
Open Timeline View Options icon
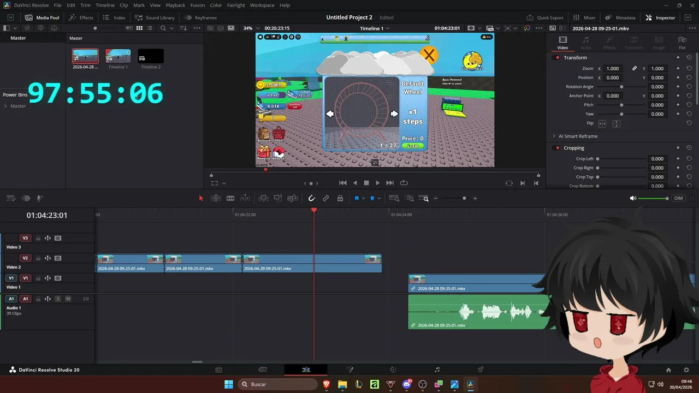[10, 198]
